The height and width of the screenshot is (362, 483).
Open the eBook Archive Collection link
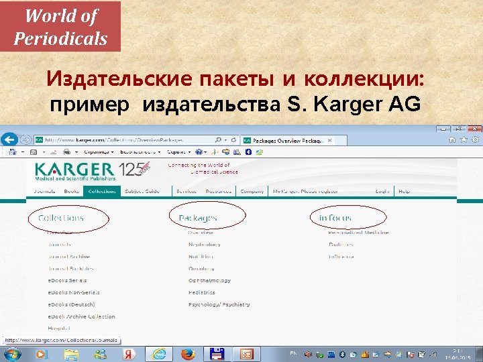tap(82, 316)
